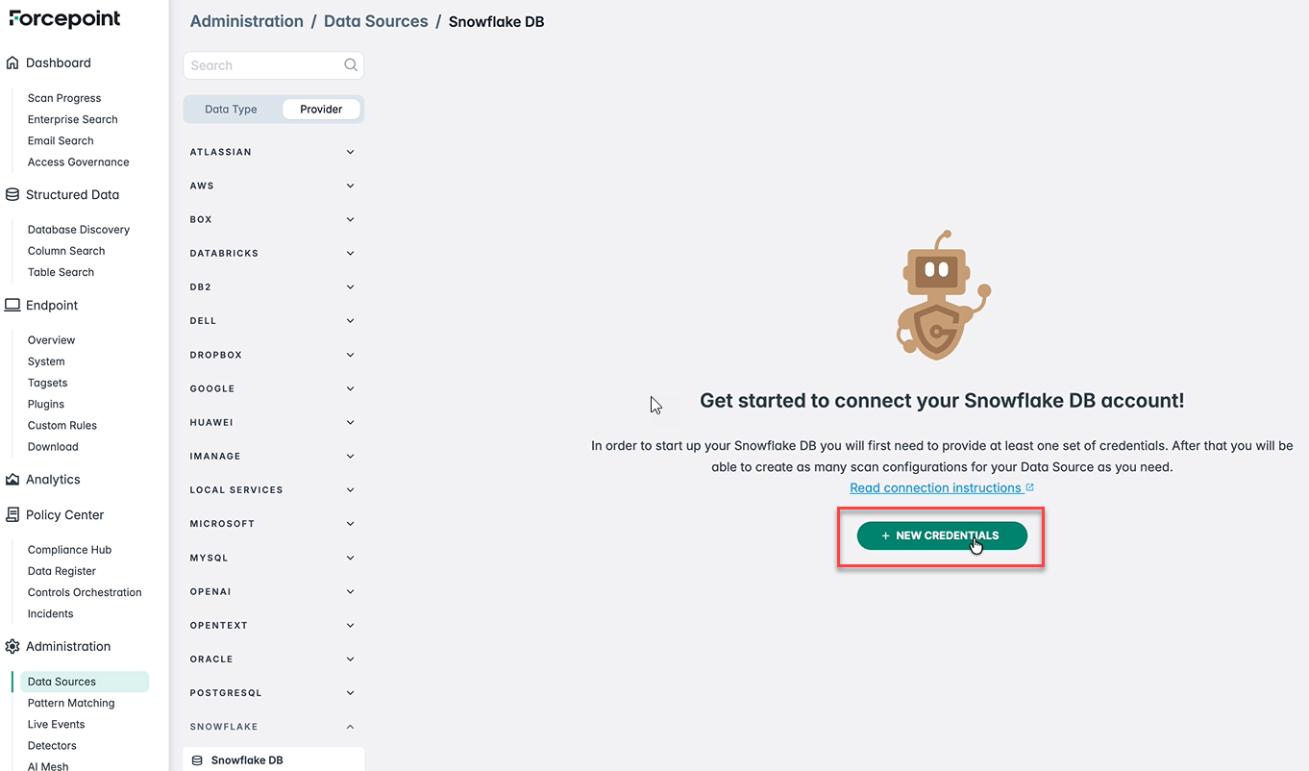Image resolution: width=1309 pixels, height=771 pixels.
Task: Click the Structured Data database icon
Action: [x=12, y=195]
